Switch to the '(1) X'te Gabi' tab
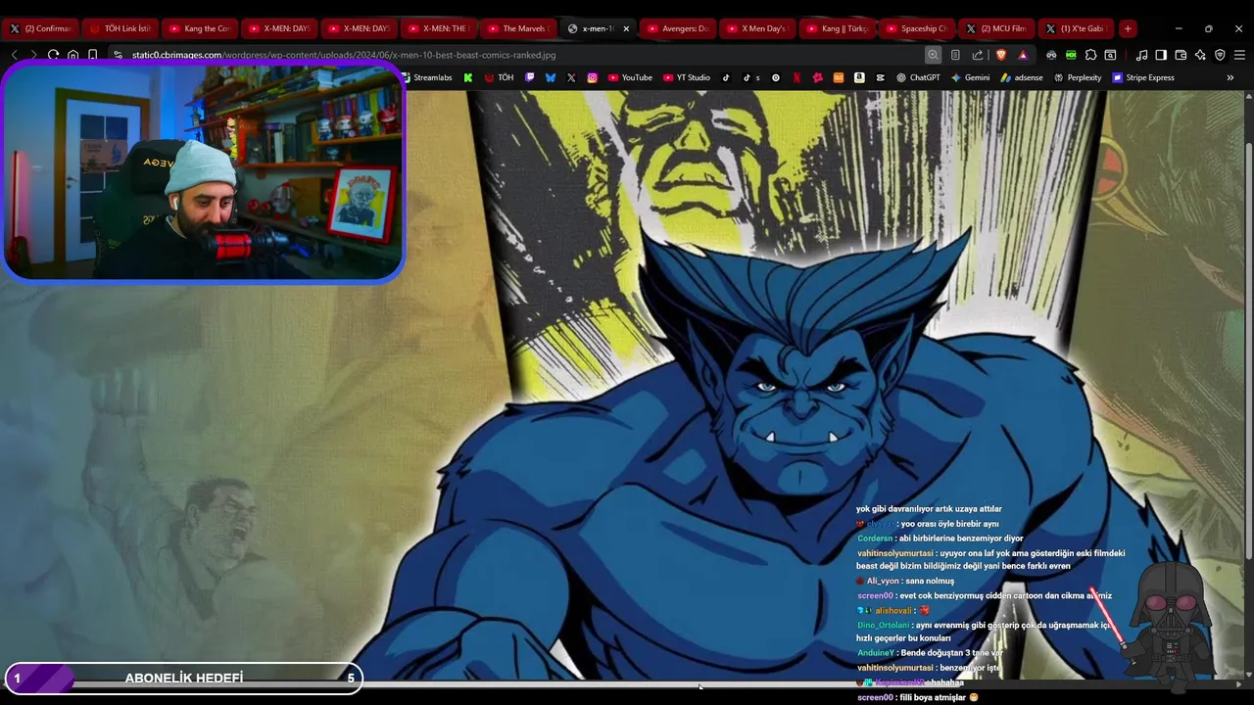The image size is (1254, 705). click(1075, 28)
